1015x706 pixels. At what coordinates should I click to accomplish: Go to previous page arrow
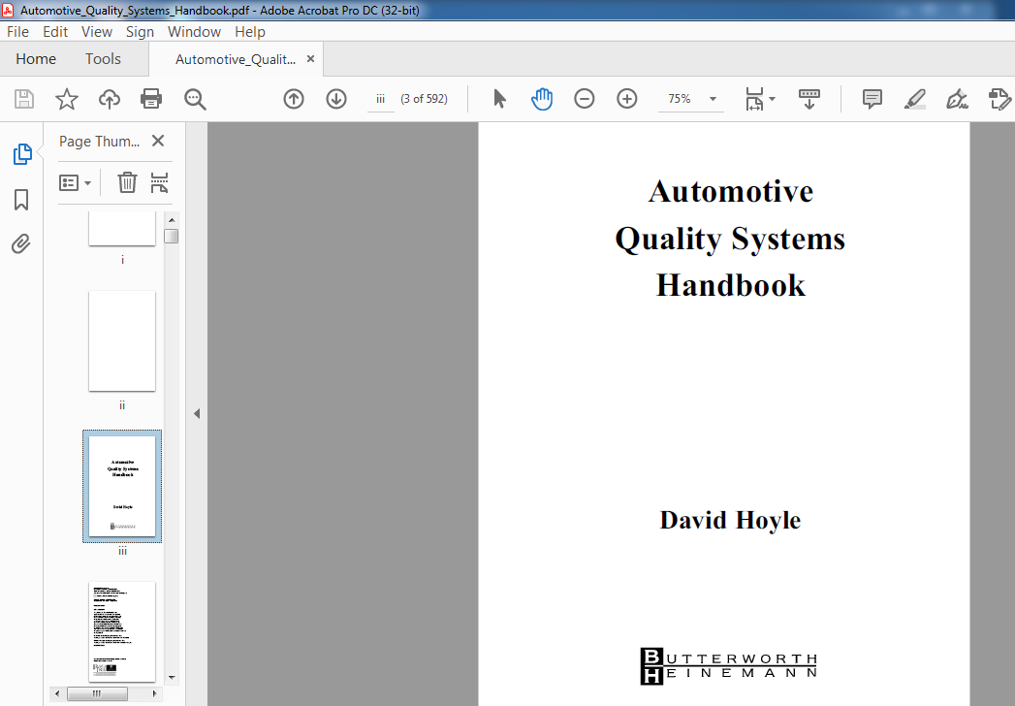click(293, 99)
